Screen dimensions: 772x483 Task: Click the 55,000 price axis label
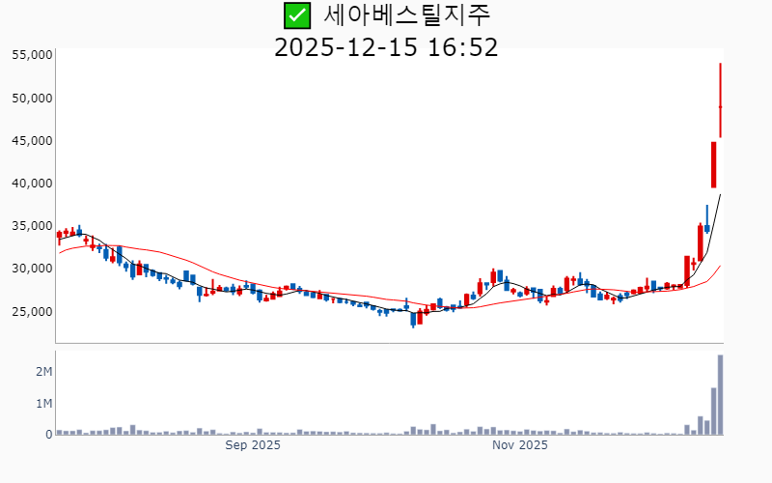(x=31, y=55)
